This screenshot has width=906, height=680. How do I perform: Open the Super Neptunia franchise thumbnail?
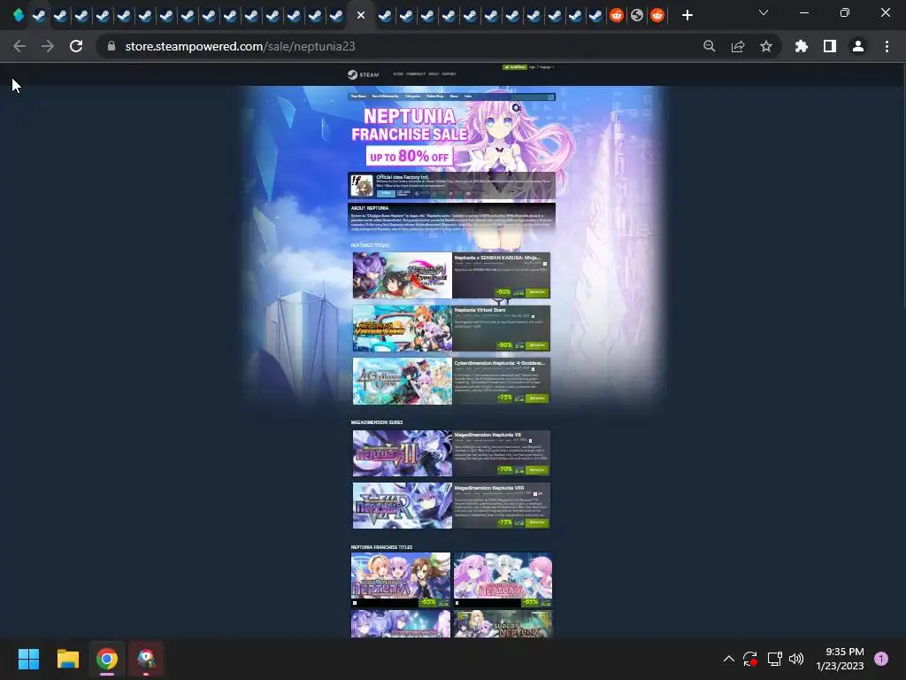[503, 624]
